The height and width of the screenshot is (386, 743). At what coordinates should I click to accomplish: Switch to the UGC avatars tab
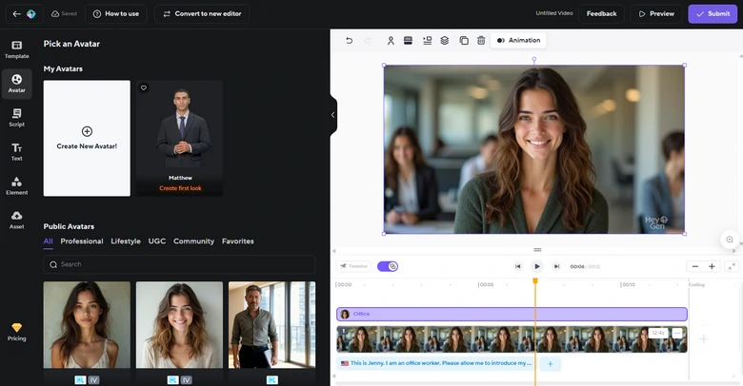pos(156,241)
